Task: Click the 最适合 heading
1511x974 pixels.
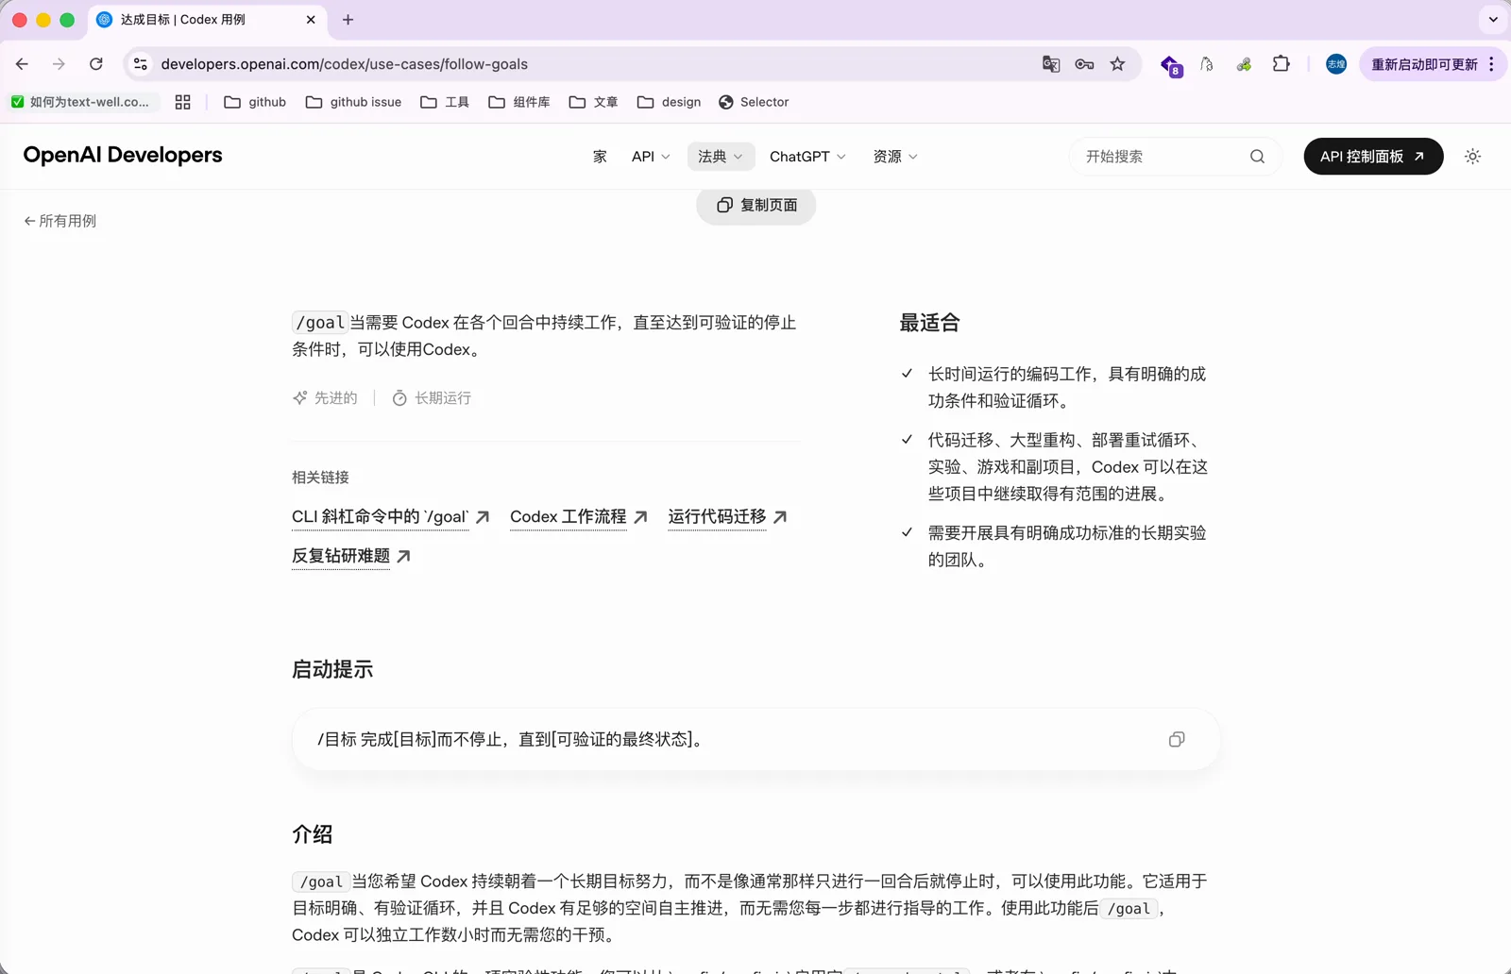Action: tap(929, 323)
